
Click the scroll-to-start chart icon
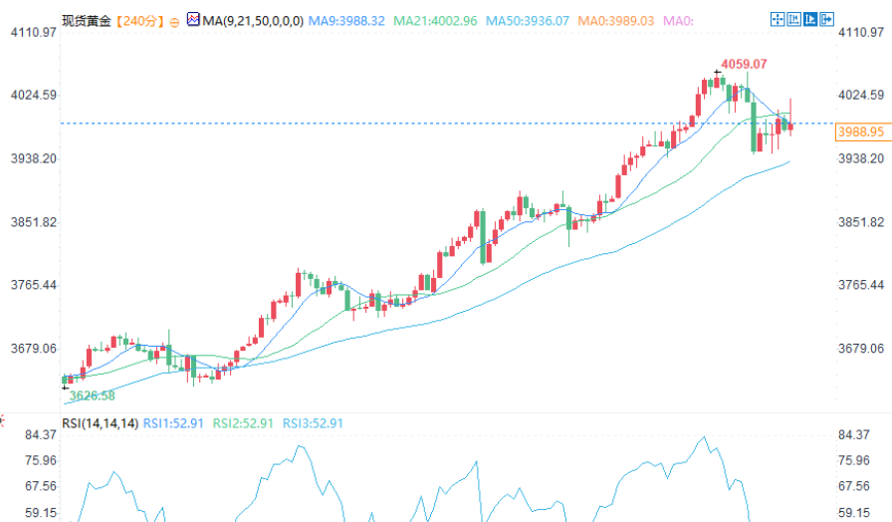coord(796,19)
